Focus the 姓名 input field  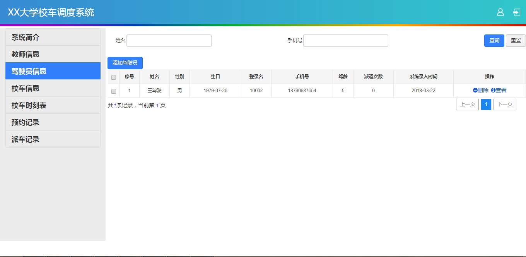pyautogui.click(x=169, y=41)
